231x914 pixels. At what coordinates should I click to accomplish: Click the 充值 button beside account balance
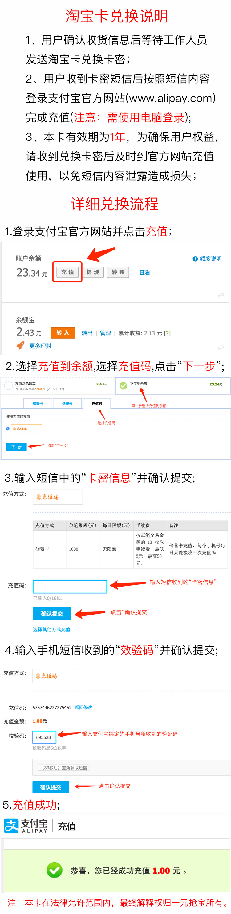67,272
